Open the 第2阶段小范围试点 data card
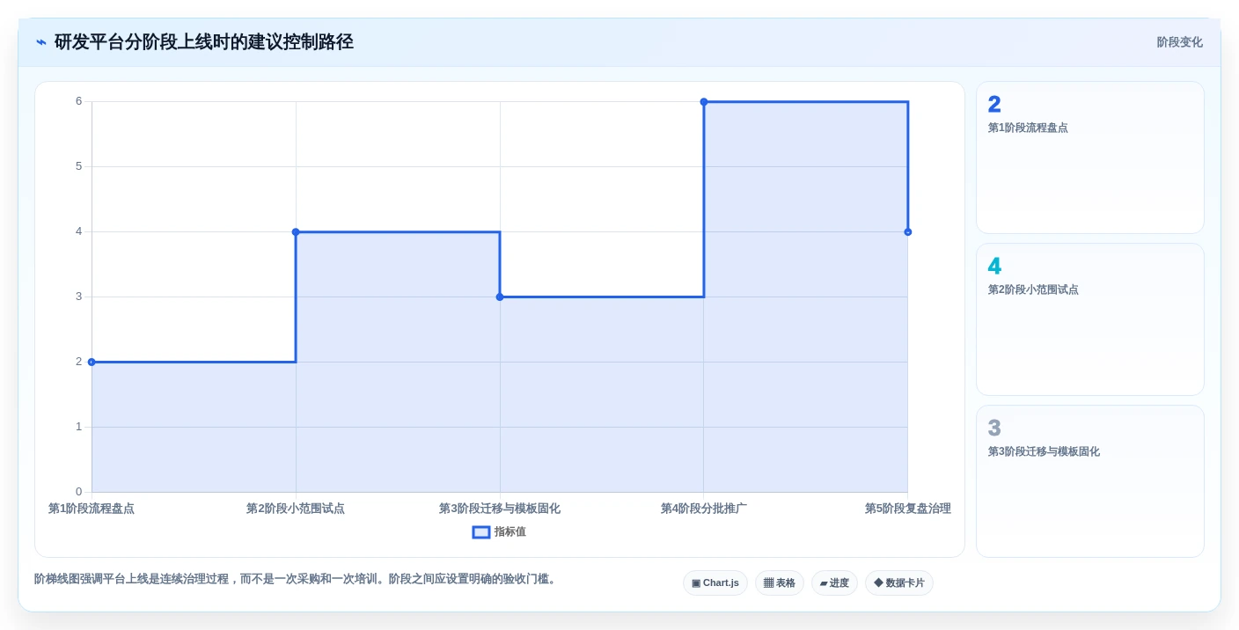 coord(1090,319)
